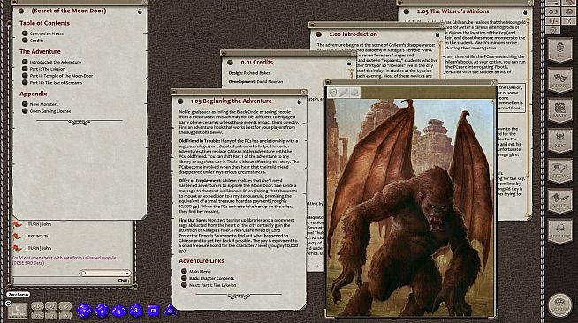Open Open Gaming License appendix link

pyautogui.click(x=50, y=111)
